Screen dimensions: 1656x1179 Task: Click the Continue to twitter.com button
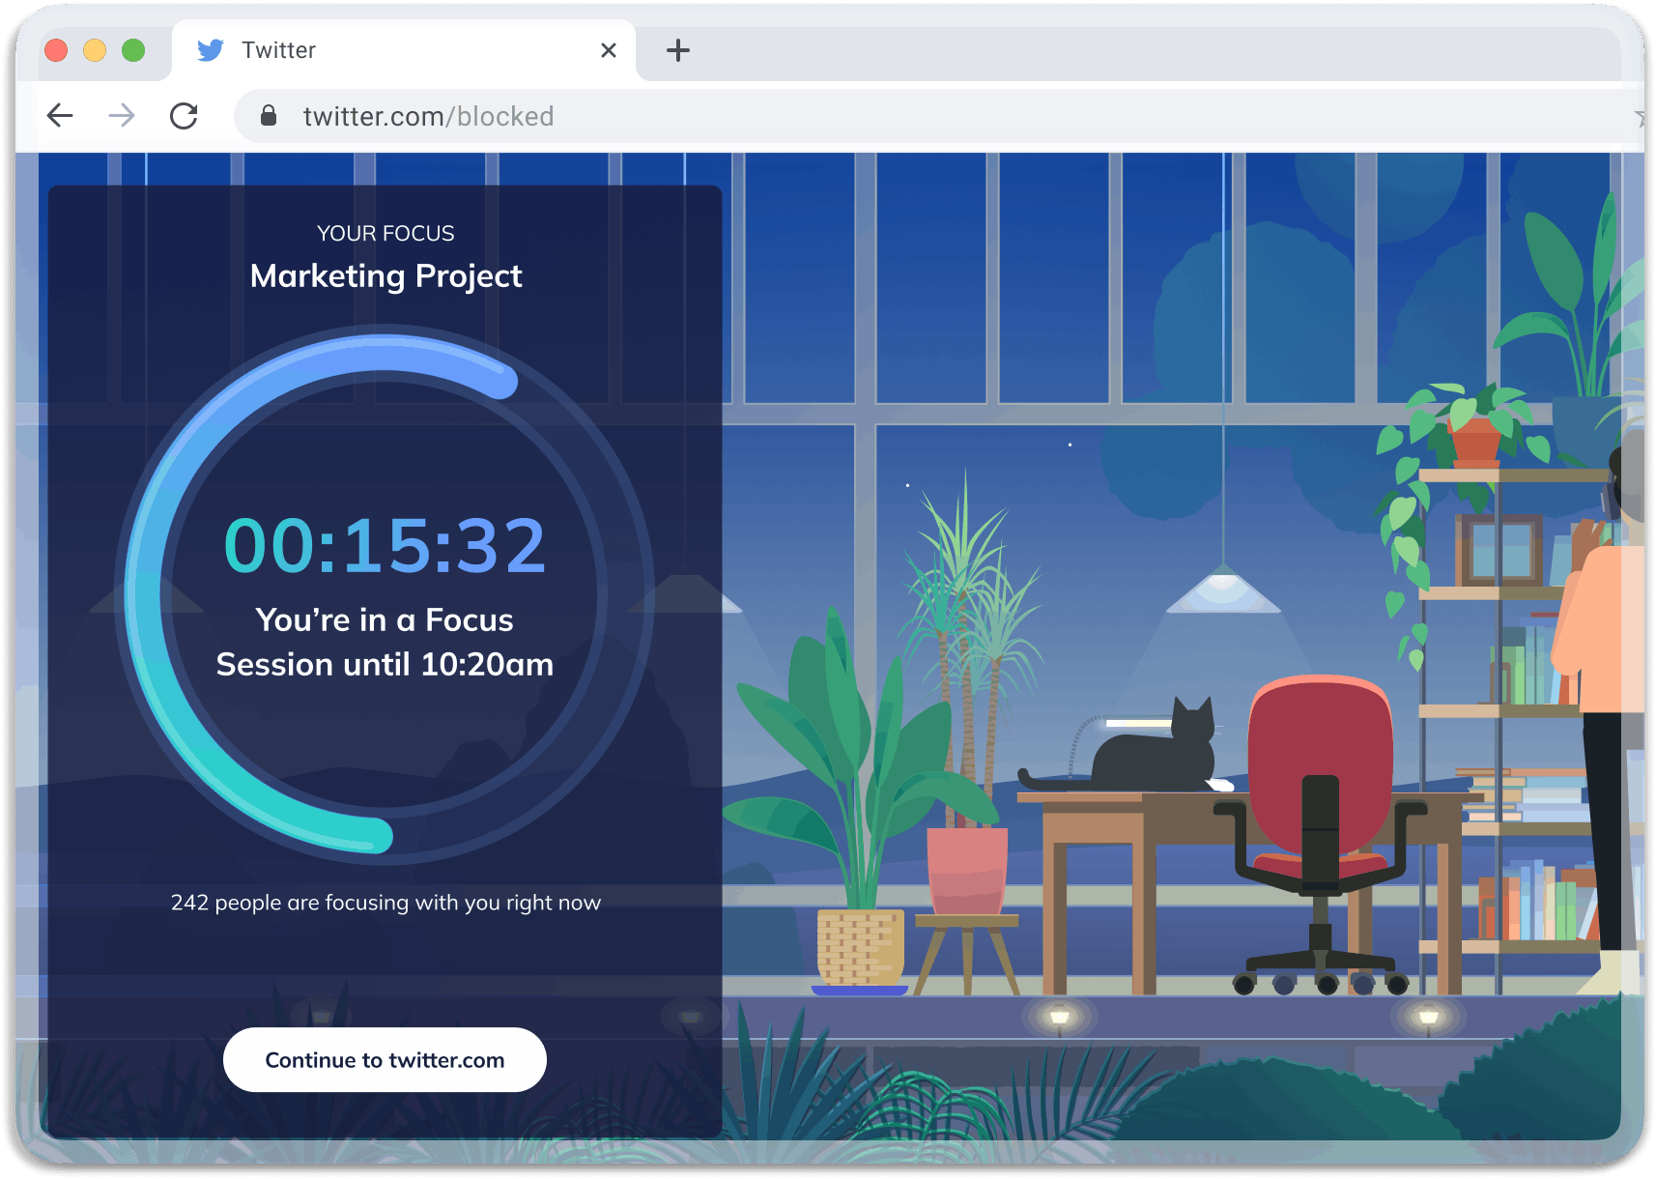[385, 1059]
